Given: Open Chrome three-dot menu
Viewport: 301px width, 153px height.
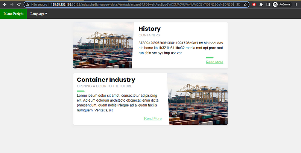Looking at the screenshot, I should (296, 4).
